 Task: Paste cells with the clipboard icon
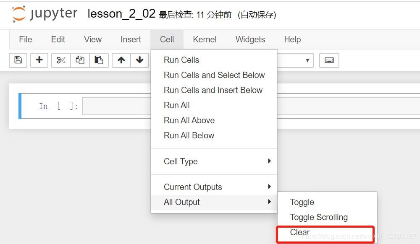click(99, 60)
